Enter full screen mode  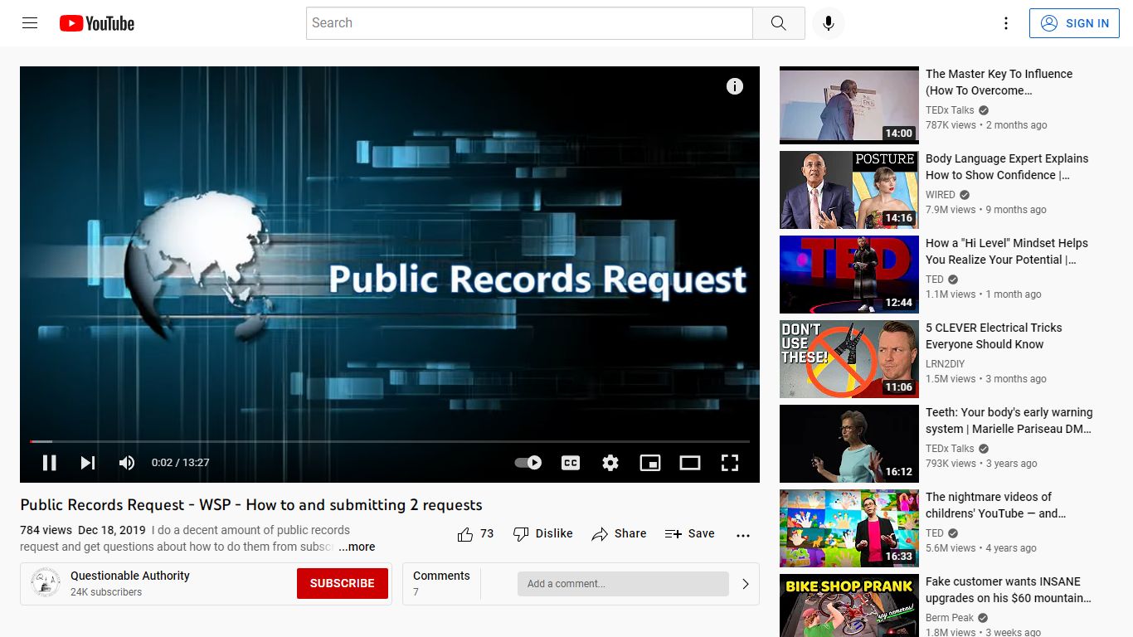coord(730,463)
